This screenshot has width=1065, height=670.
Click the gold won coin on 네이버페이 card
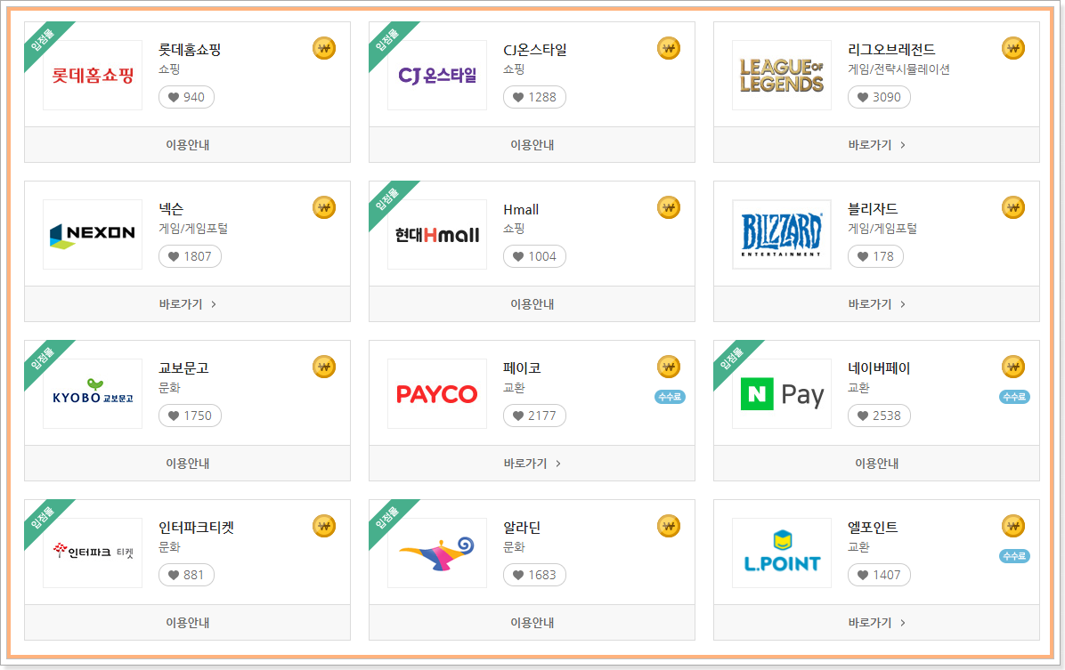pyautogui.click(x=1013, y=367)
